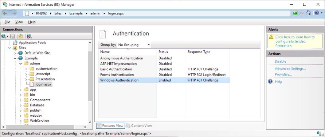The height and width of the screenshot is (137, 325).
Task: Open Advanced Settings action link
Action: click(x=290, y=68)
